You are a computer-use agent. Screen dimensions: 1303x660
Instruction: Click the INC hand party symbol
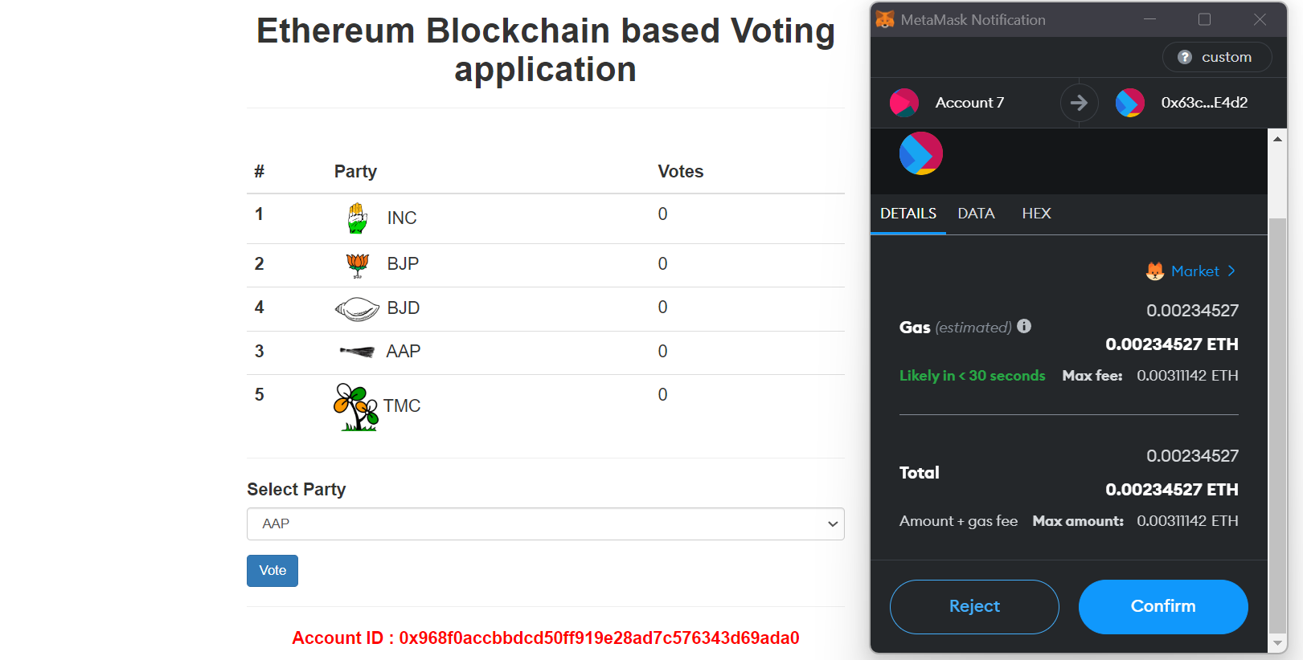click(357, 218)
